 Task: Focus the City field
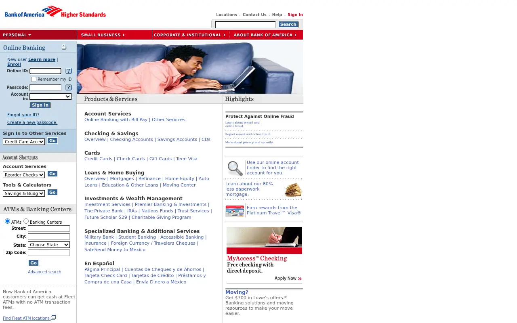49,237
